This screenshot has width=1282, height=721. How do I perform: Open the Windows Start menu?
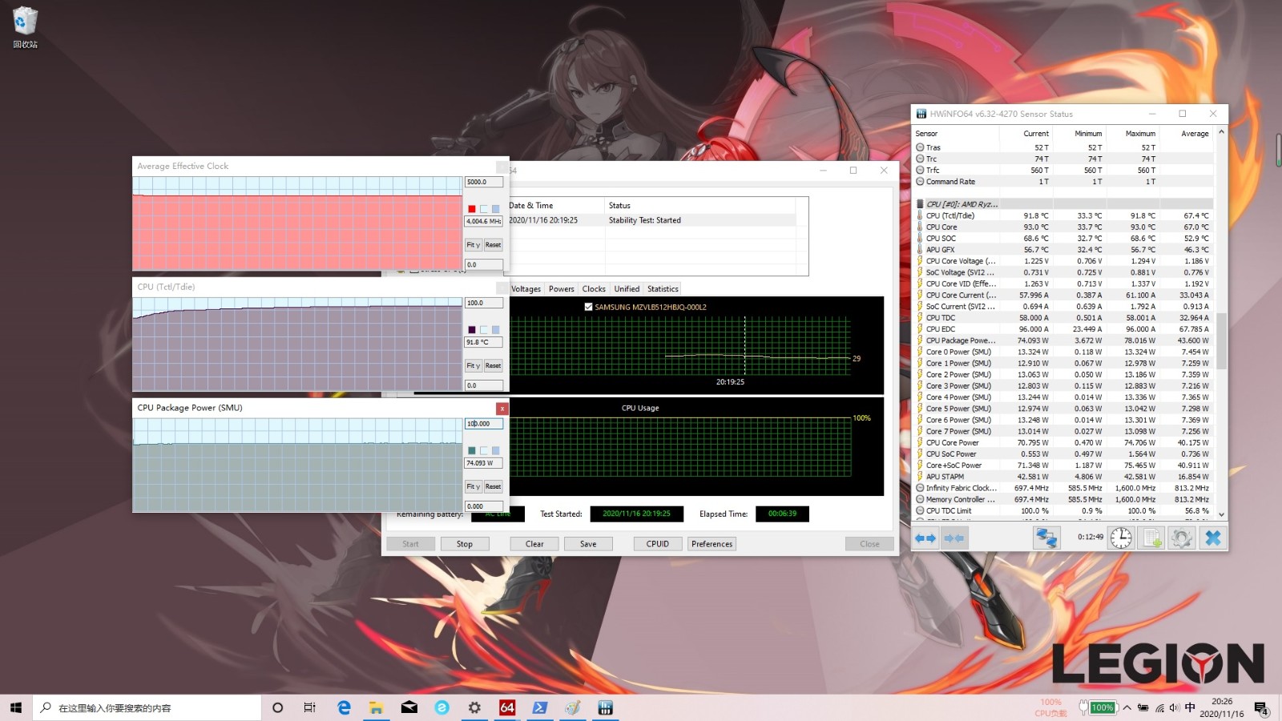16,707
